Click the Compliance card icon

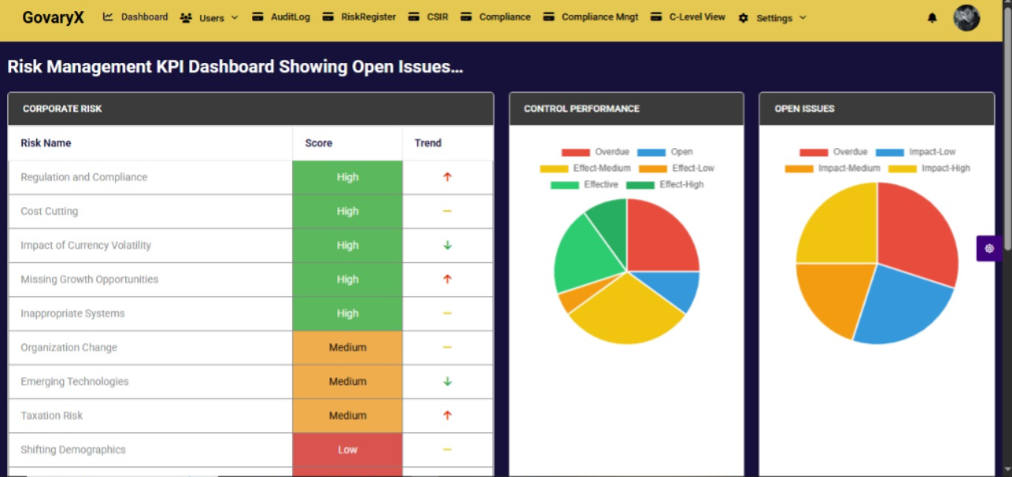(x=466, y=16)
